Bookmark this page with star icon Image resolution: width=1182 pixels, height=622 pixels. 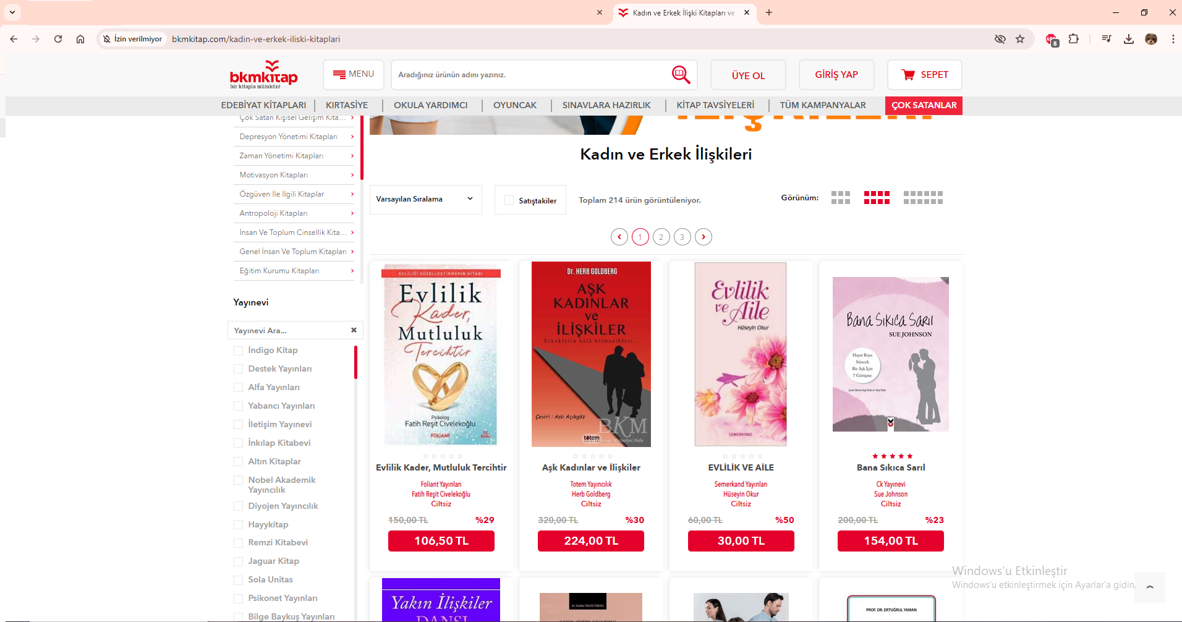pos(1020,39)
